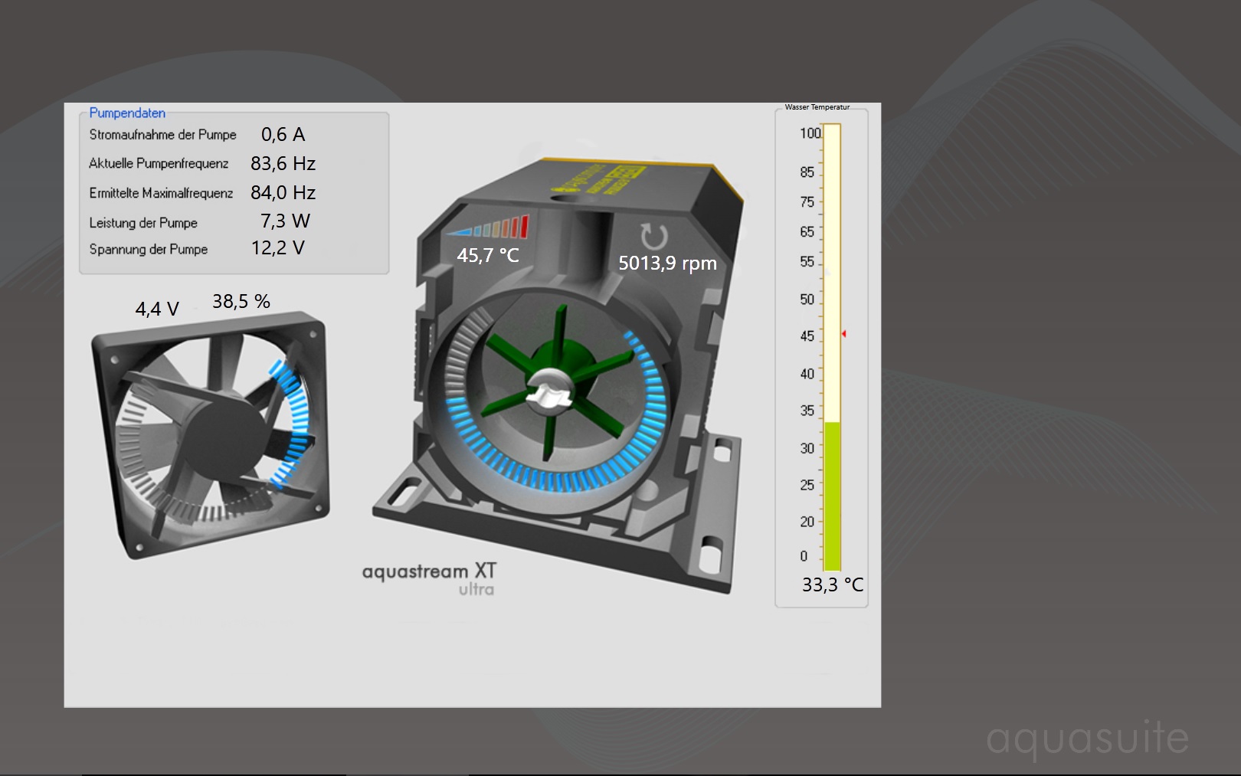Click the "45,7 °C" pump temperature reading
This screenshot has width=1241, height=776.
[488, 256]
